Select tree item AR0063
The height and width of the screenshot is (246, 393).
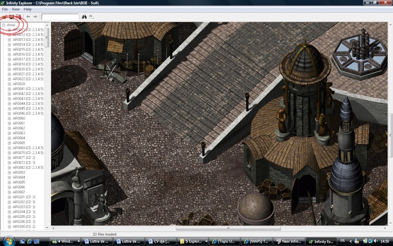[x=19, y=133]
